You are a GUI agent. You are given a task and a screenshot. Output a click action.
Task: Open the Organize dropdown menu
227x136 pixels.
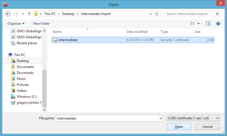point(16,23)
